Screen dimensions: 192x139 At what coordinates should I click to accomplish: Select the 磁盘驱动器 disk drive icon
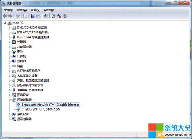pos(14,47)
